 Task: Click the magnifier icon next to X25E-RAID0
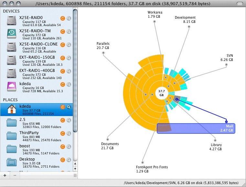click(x=69, y=18)
